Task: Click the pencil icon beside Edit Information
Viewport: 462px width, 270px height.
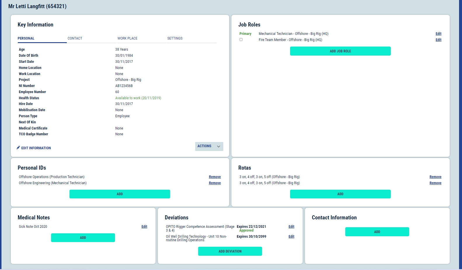Action: coord(18,148)
